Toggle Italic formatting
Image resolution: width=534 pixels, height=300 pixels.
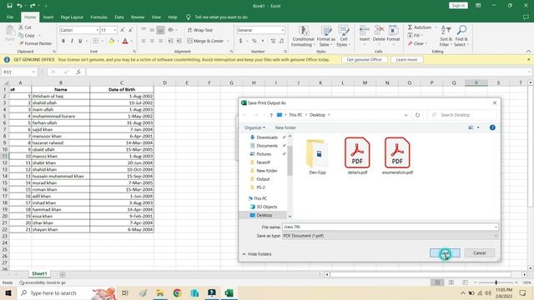point(72,41)
